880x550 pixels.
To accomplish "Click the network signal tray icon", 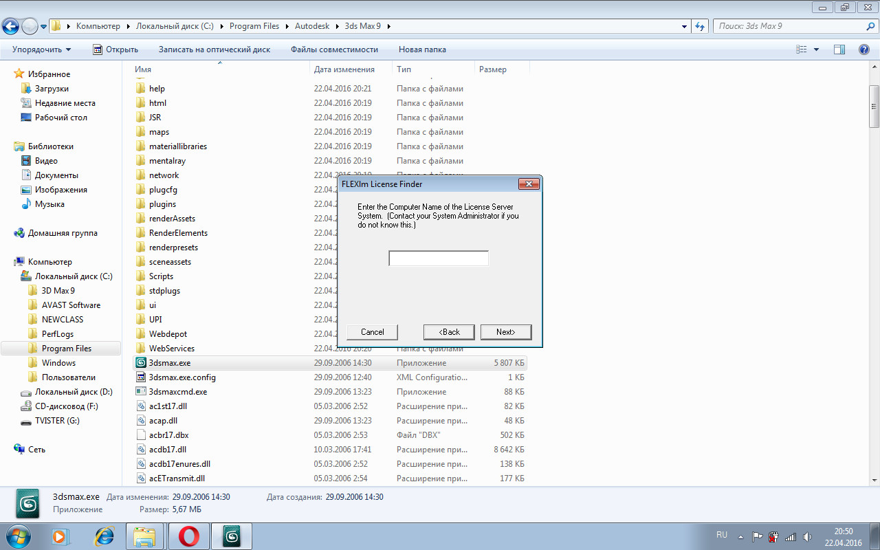I will point(791,536).
